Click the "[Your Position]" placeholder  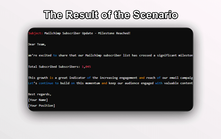click(x=41, y=106)
